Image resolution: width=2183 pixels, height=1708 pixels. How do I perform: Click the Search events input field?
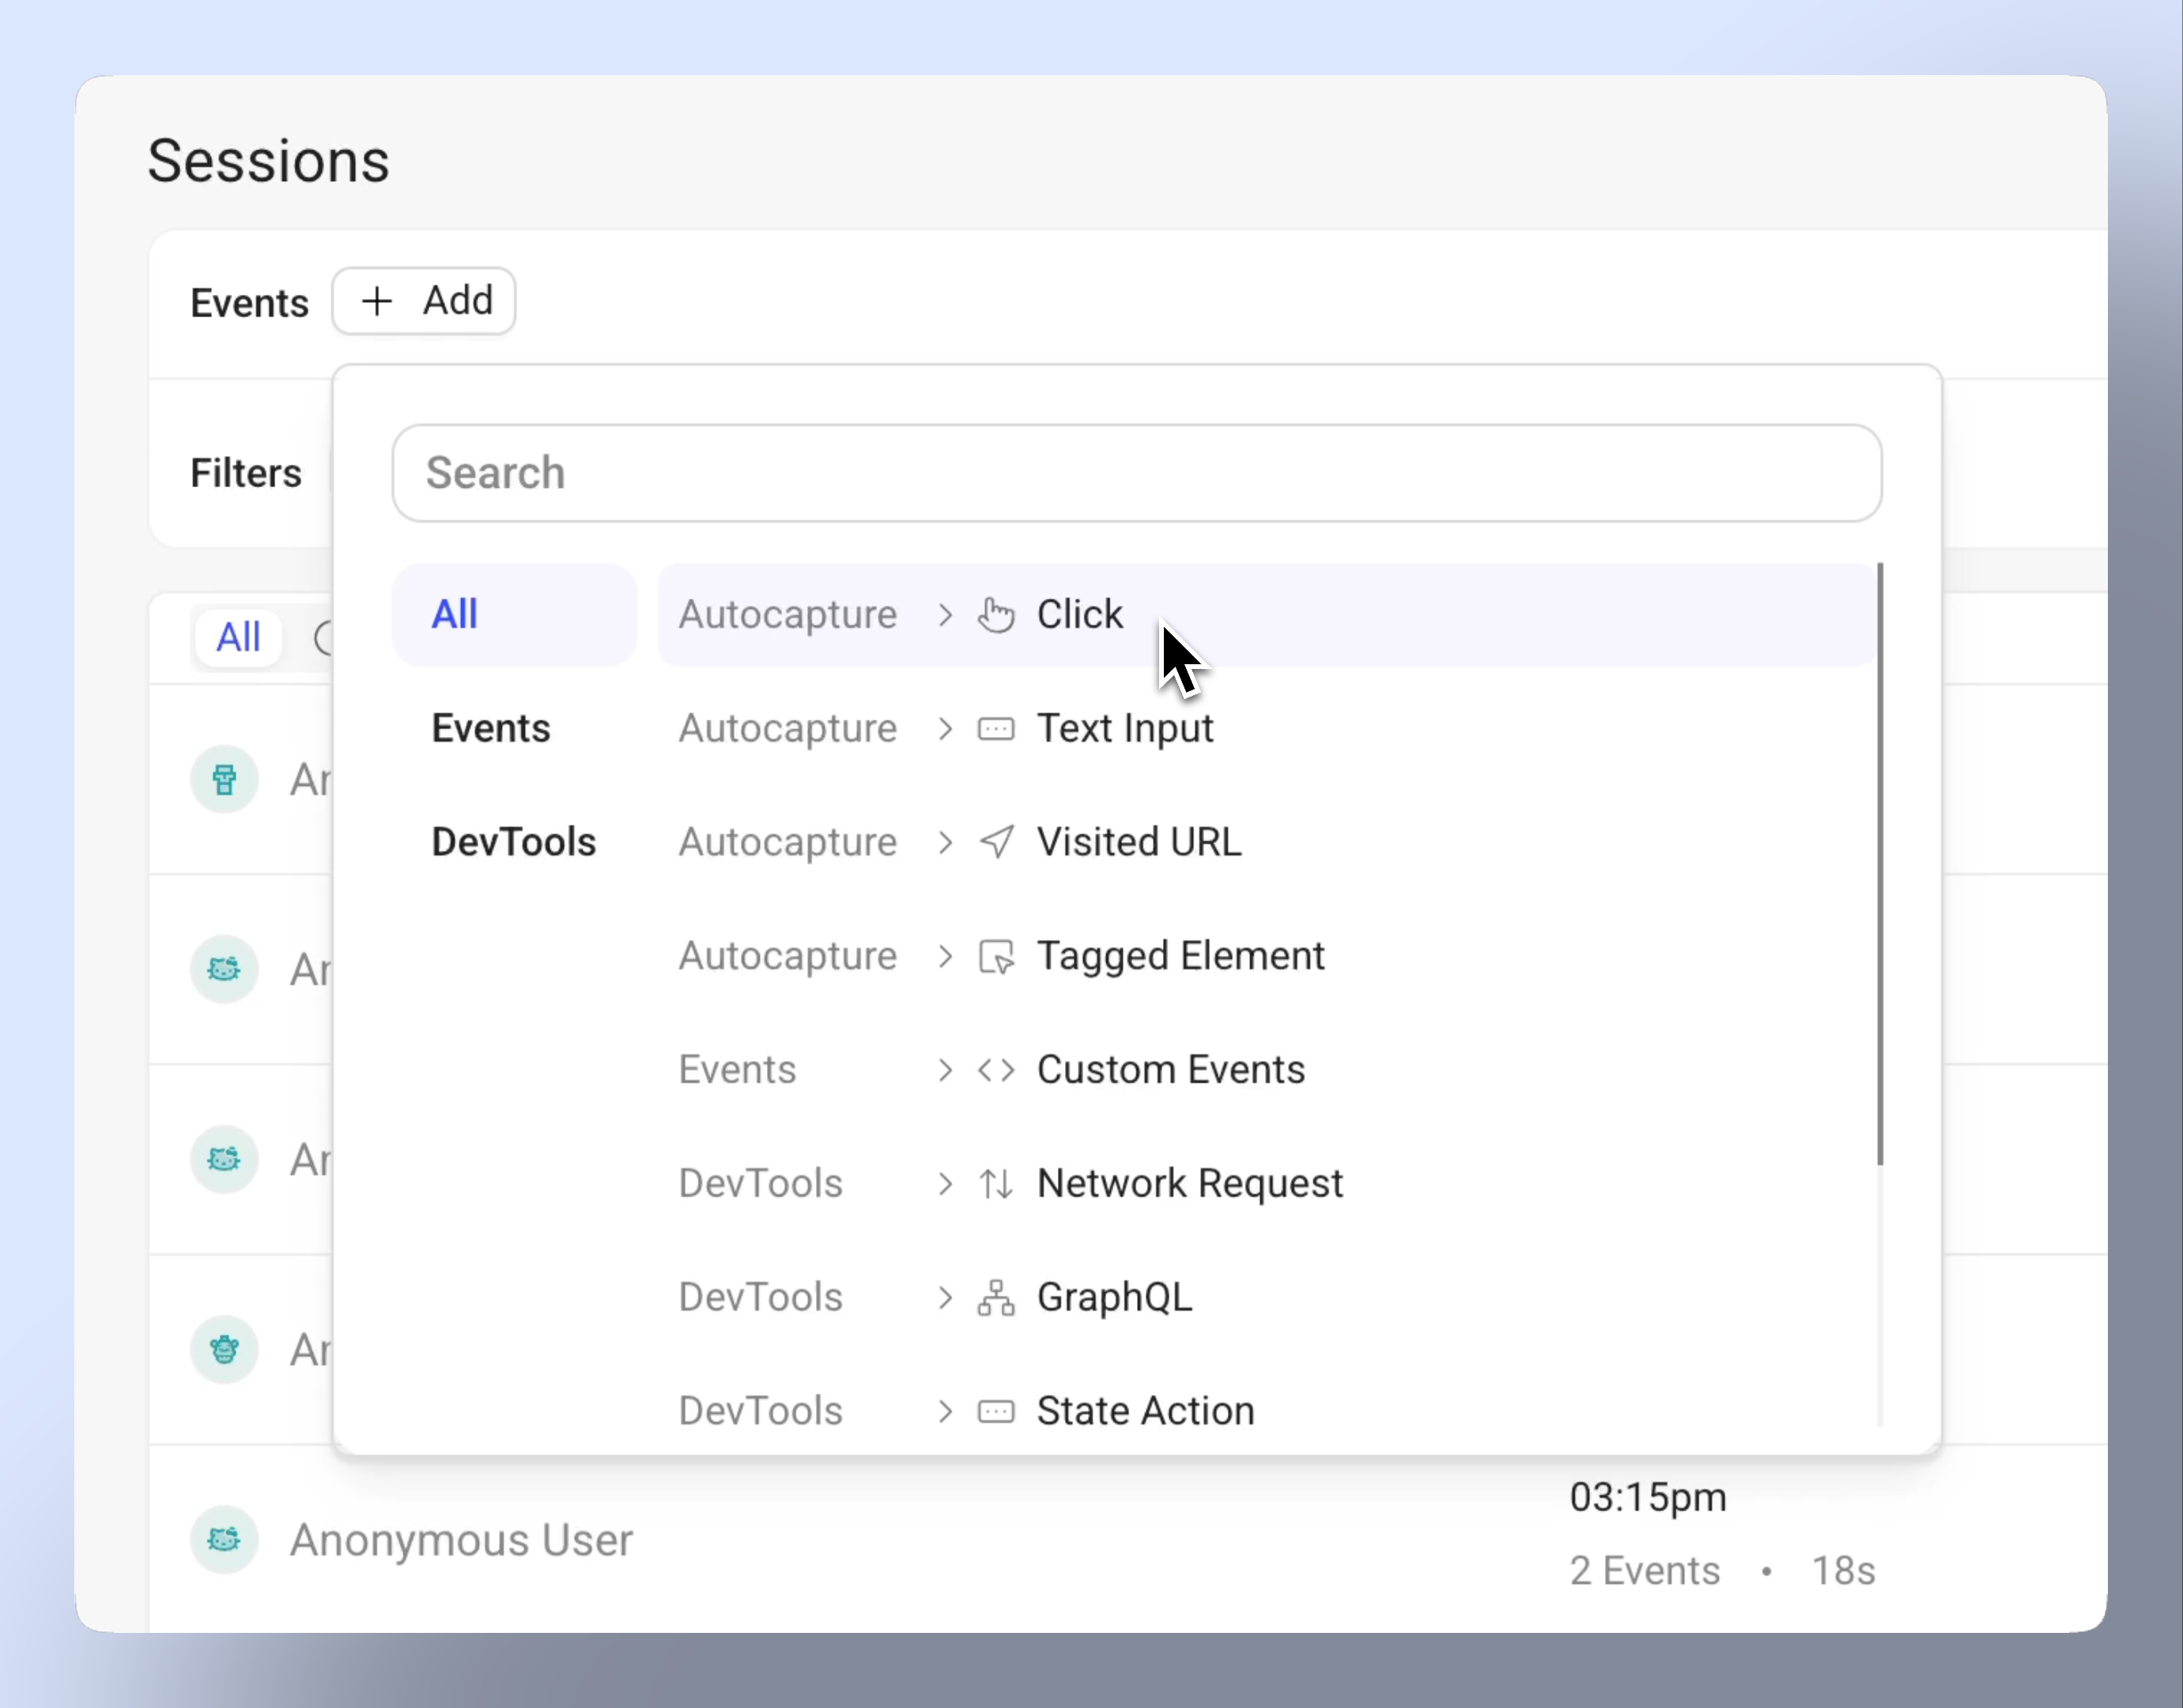(1138, 473)
